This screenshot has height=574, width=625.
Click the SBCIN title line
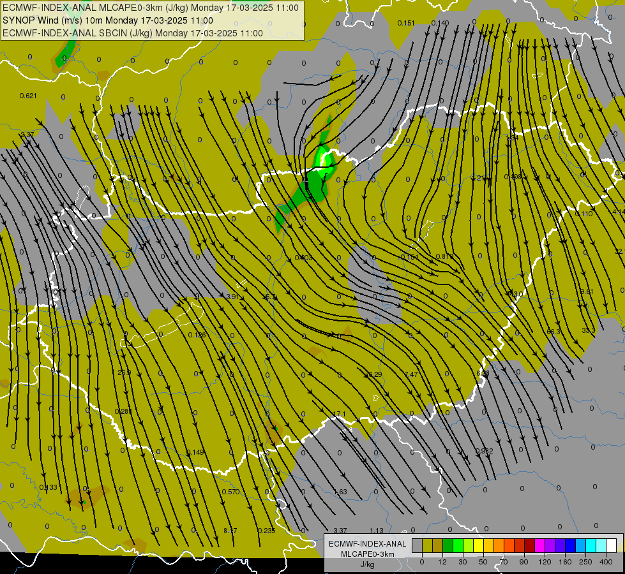pyautogui.click(x=133, y=33)
